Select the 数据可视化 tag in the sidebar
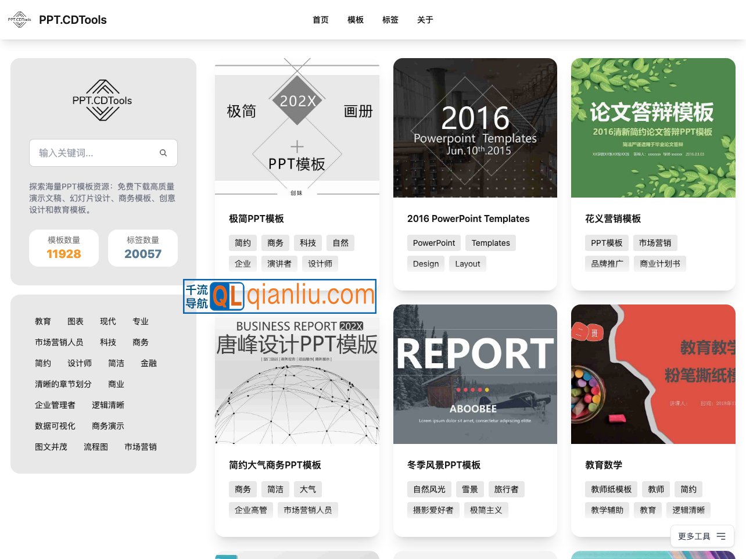The height and width of the screenshot is (559, 746). point(55,426)
